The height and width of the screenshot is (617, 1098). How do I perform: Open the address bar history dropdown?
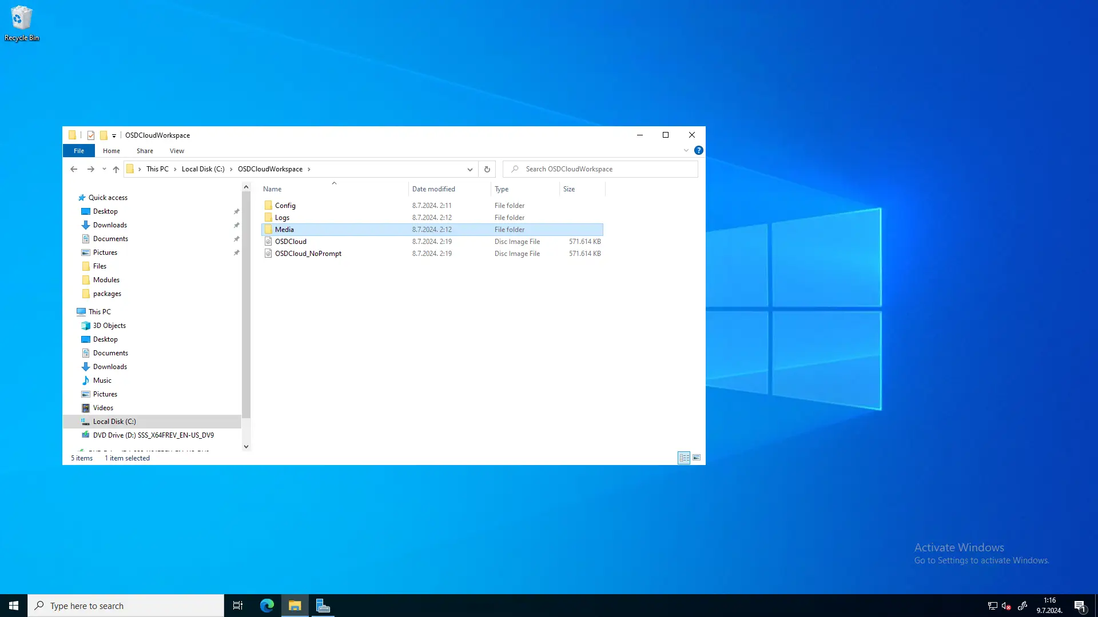(470, 169)
